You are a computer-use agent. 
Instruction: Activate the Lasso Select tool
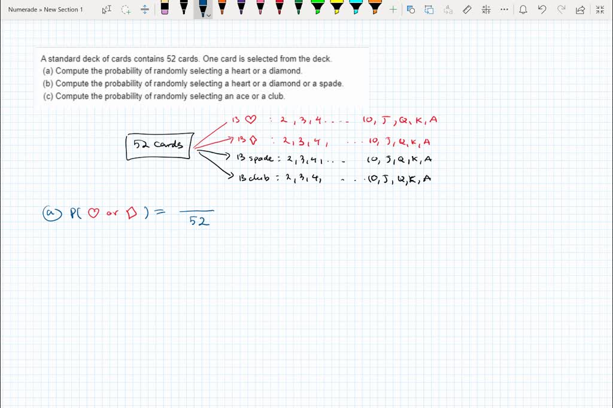click(x=126, y=10)
